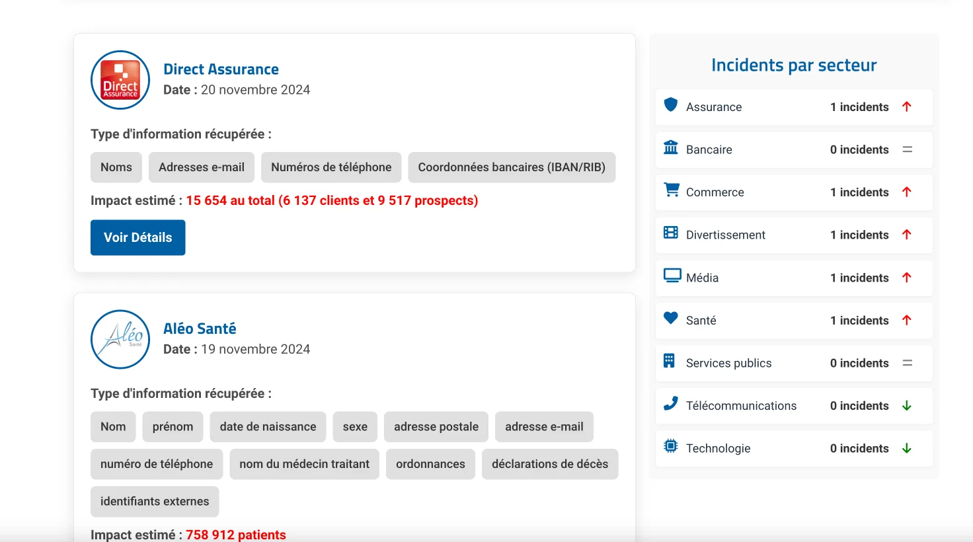Open the Direct Assurance title link
The width and height of the screenshot is (973, 542).
221,69
